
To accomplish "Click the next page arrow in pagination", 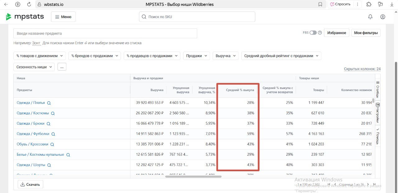I will click(x=368, y=184).
